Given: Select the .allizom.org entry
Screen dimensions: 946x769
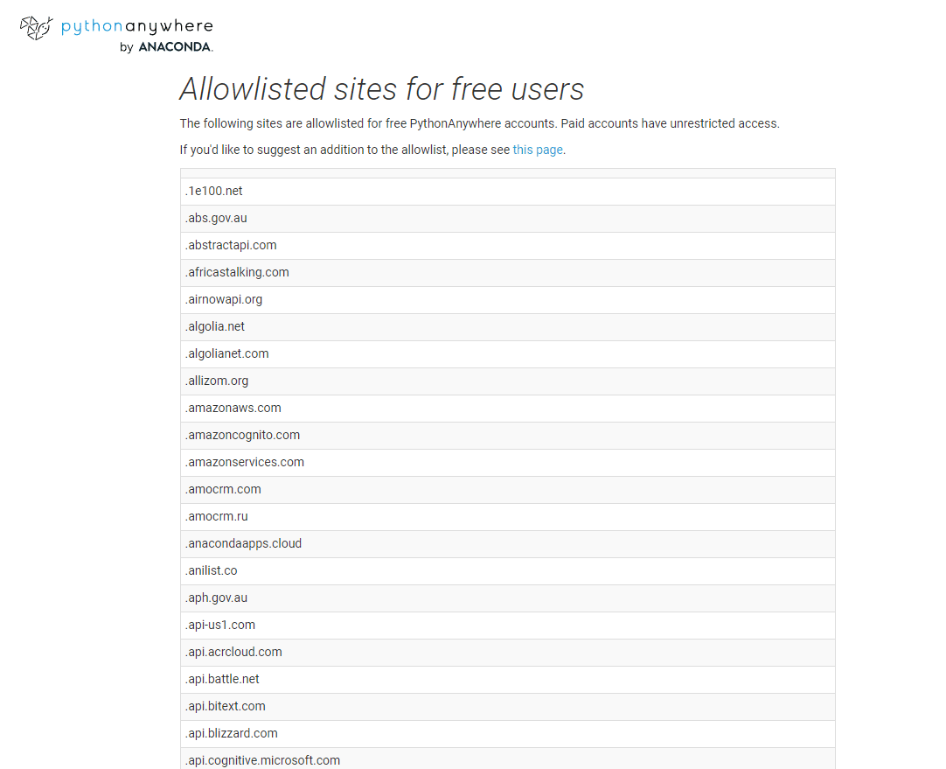Looking at the screenshot, I should [x=217, y=381].
